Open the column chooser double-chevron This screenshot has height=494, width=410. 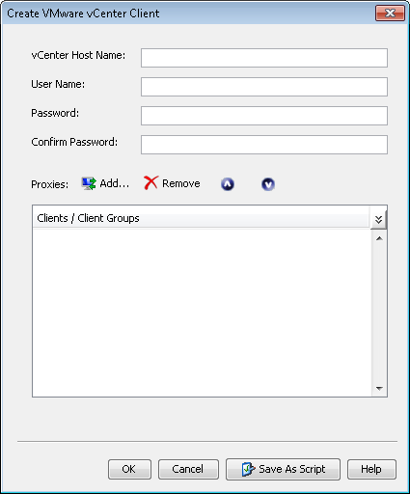click(379, 219)
